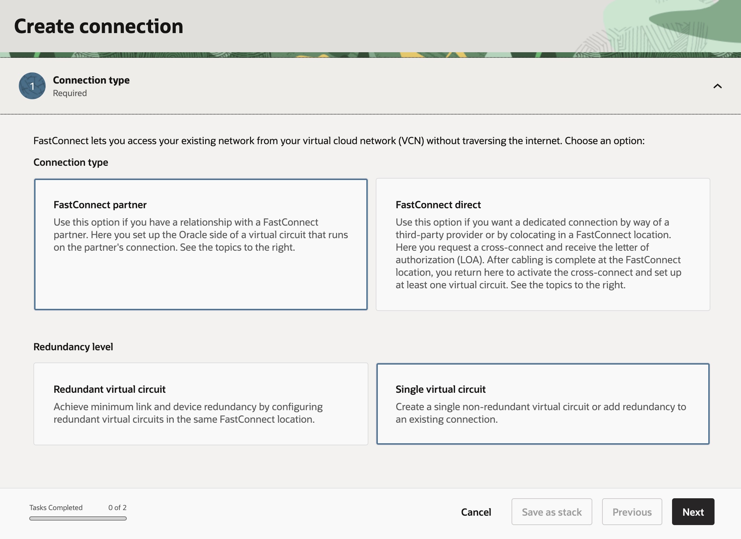Click the FastConnect direct card title
The width and height of the screenshot is (741, 539).
coord(438,205)
